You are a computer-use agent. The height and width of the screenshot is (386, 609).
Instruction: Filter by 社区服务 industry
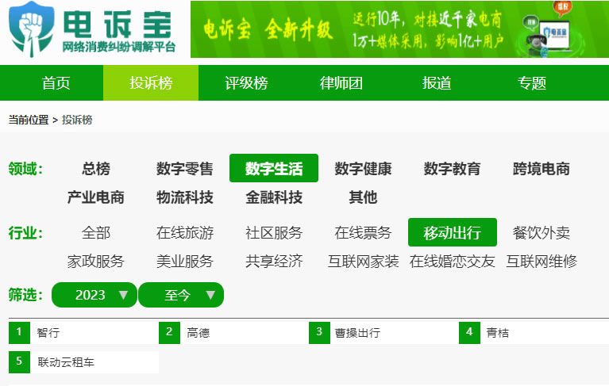(274, 232)
